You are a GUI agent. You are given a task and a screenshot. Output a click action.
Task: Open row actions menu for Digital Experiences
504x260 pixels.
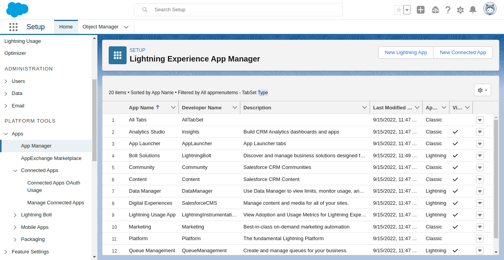click(480, 203)
